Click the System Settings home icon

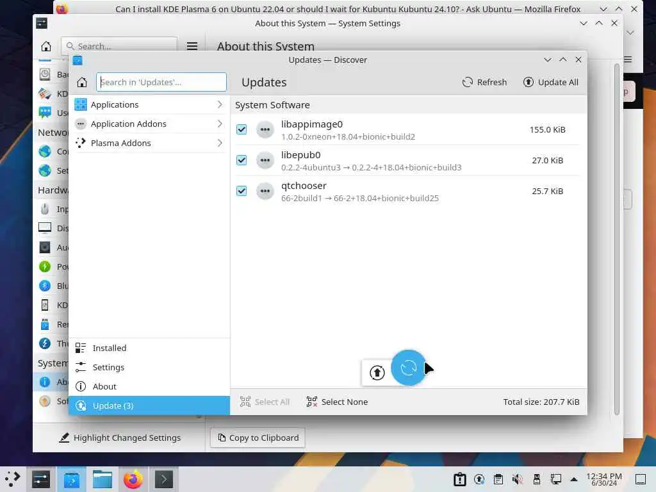click(46, 46)
